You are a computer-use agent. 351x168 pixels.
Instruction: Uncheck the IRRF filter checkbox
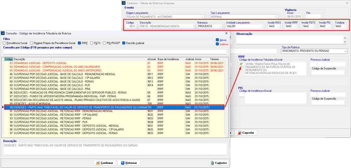80,43
